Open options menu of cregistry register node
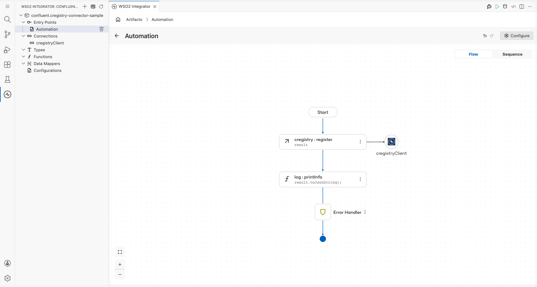537x287 pixels. [360, 142]
